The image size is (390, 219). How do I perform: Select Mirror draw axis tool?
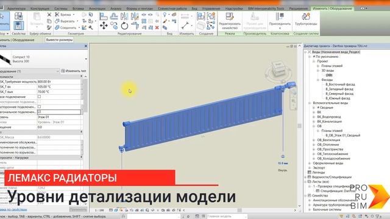(x=135, y=16)
